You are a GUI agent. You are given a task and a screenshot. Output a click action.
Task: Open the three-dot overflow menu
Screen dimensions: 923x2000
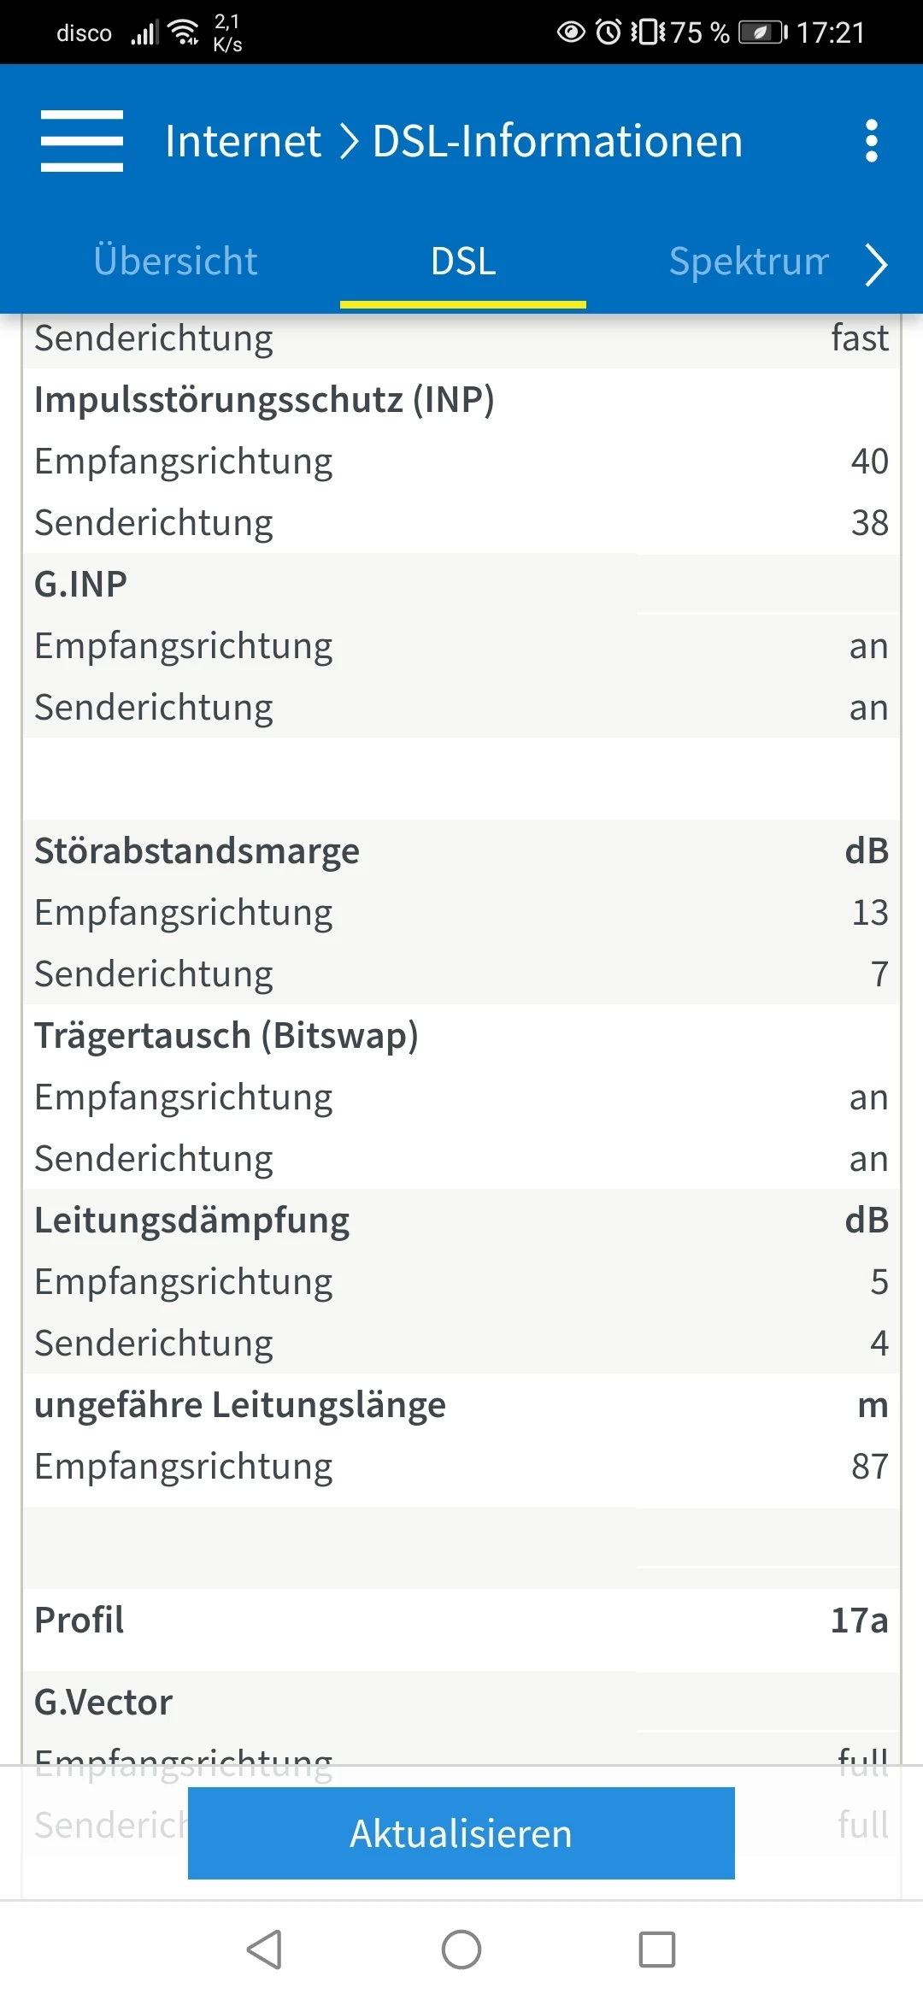click(871, 141)
